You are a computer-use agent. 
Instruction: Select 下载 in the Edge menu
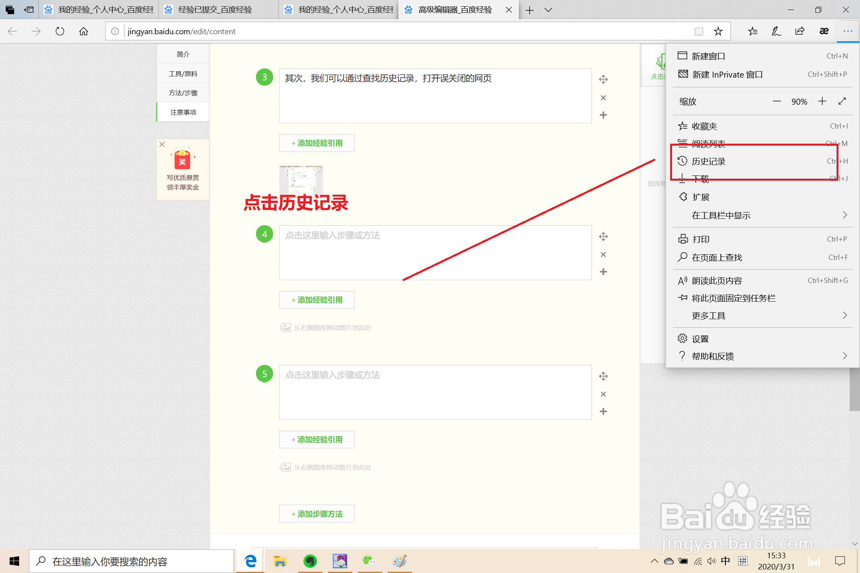701,179
